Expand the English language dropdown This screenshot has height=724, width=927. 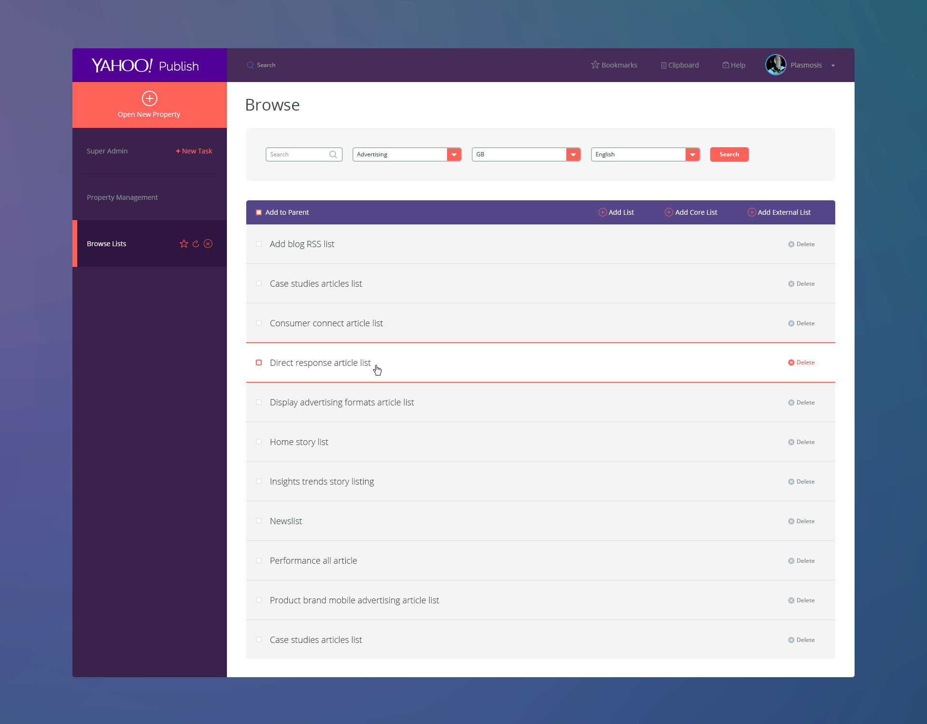692,154
